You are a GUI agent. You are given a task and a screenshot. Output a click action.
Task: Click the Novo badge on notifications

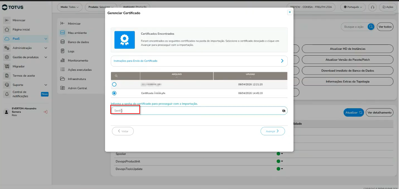(45, 94)
